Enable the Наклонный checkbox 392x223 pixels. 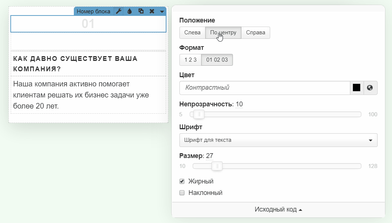pyautogui.click(x=182, y=193)
